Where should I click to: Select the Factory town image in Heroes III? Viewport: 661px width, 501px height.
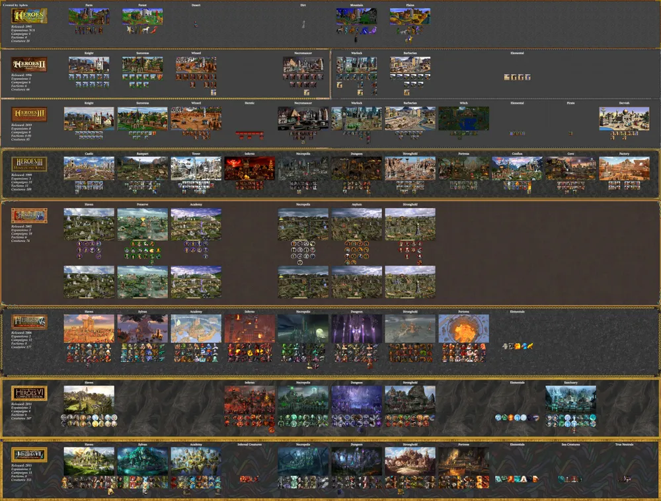(x=624, y=169)
